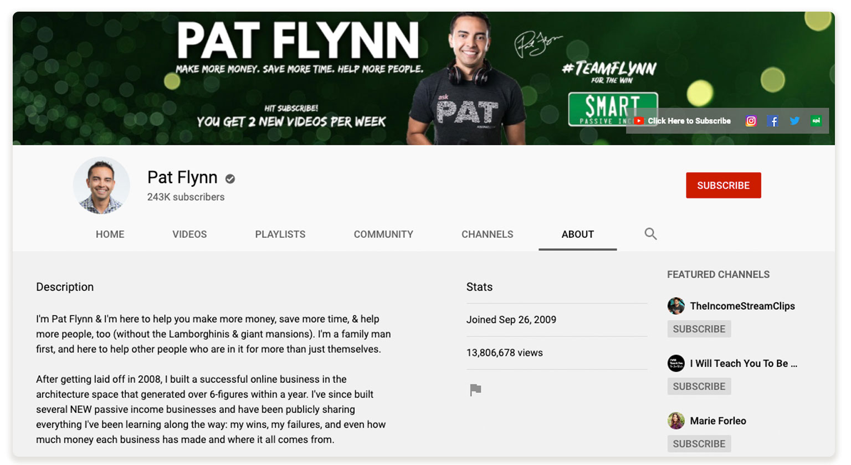Open I Will Teach You To Be channel link
This screenshot has height=465, width=851.
[x=744, y=364]
